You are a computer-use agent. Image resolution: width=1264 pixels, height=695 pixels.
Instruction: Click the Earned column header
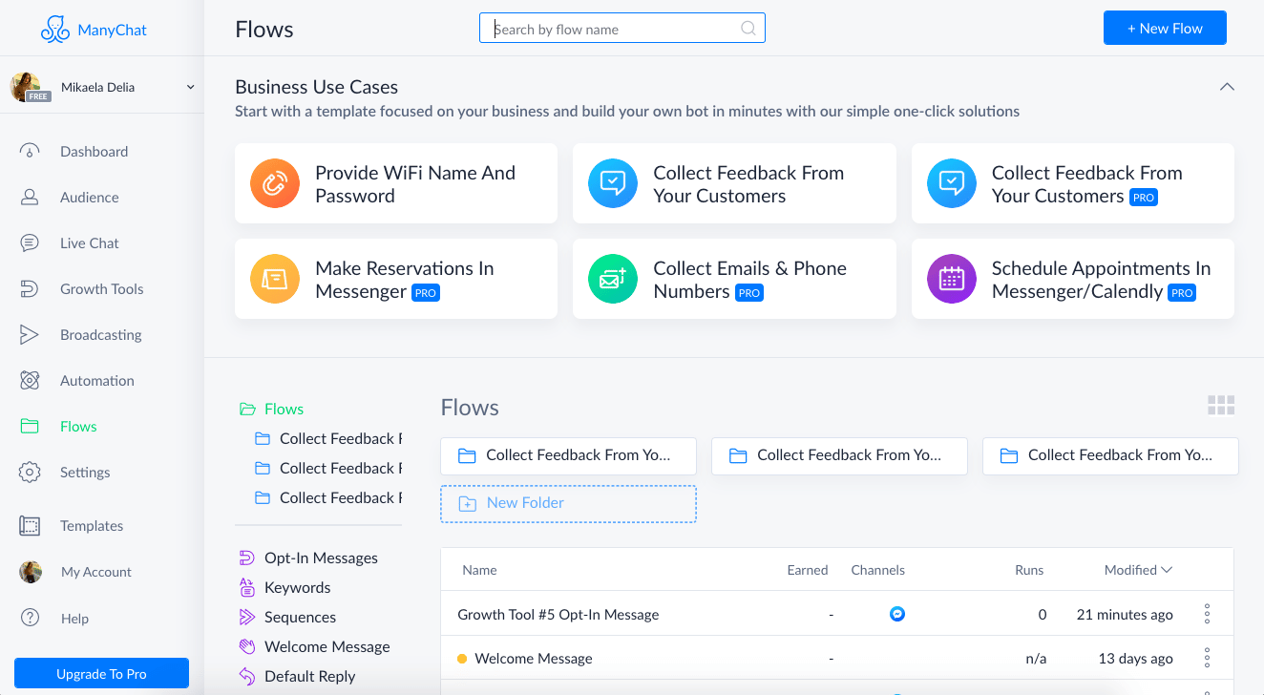(x=808, y=570)
